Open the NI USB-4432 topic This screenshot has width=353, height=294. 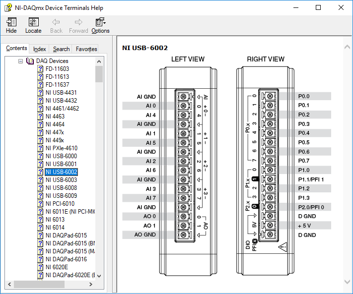coord(61,101)
